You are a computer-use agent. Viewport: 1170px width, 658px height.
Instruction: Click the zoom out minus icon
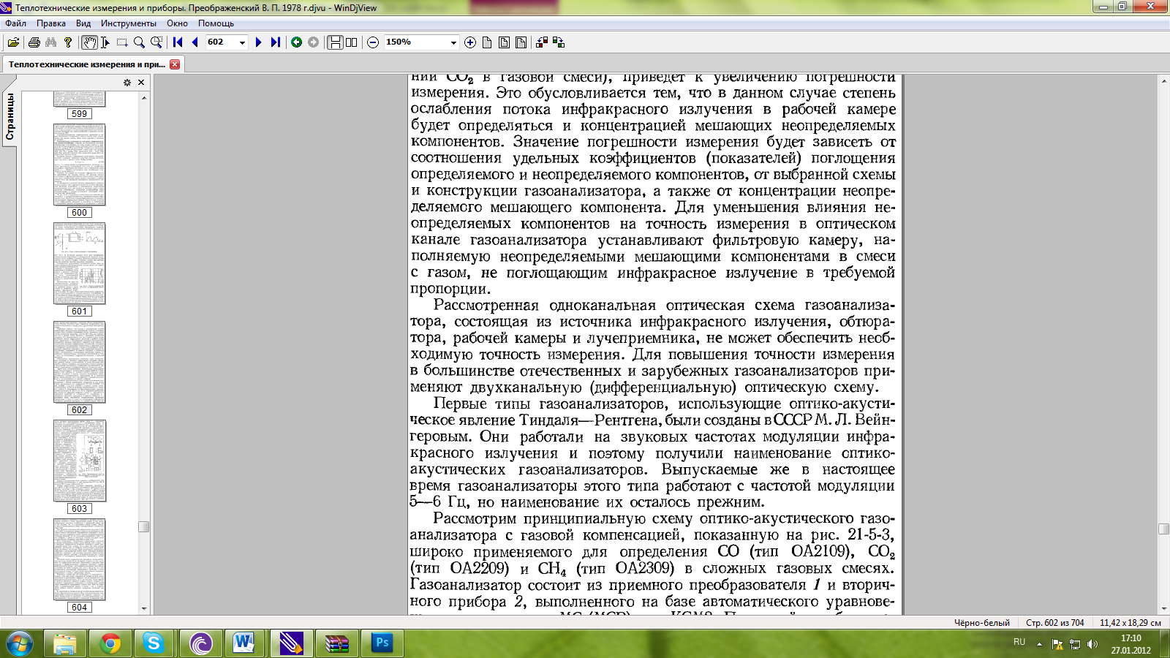[373, 42]
